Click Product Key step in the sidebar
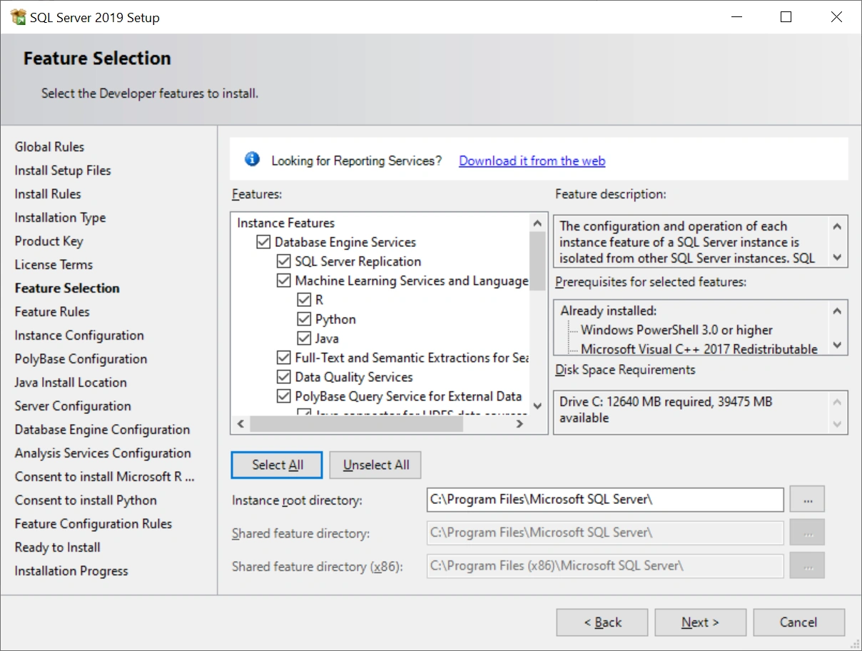The width and height of the screenshot is (862, 651). tap(49, 241)
